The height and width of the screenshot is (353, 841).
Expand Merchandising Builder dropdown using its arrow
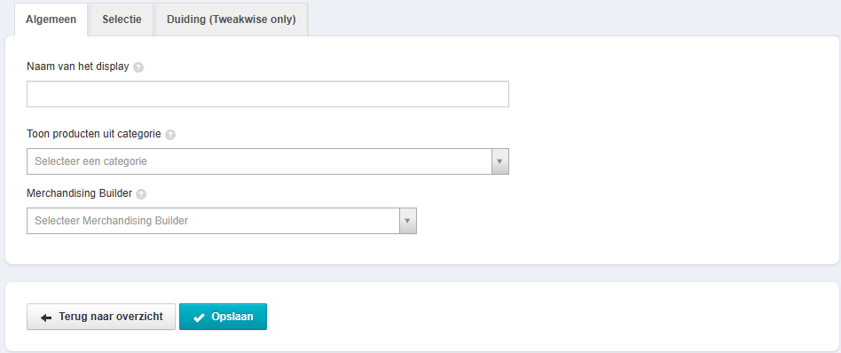[x=407, y=221]
